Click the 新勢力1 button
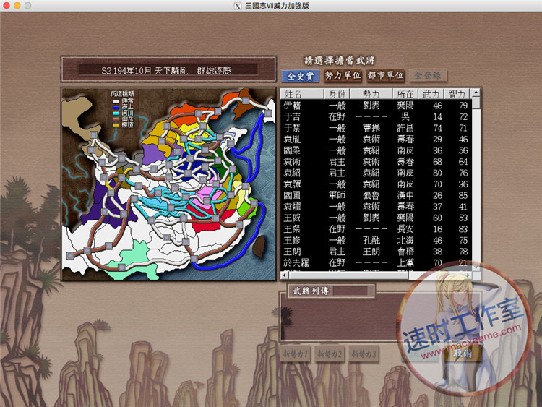This screenshot has height=407, width=542. 295,354
